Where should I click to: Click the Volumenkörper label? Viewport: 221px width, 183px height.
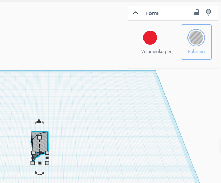(x=156, y=51)
